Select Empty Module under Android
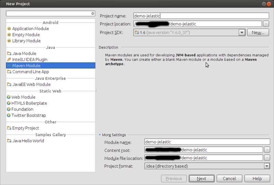The image size is (274, 185). point(51,35)
